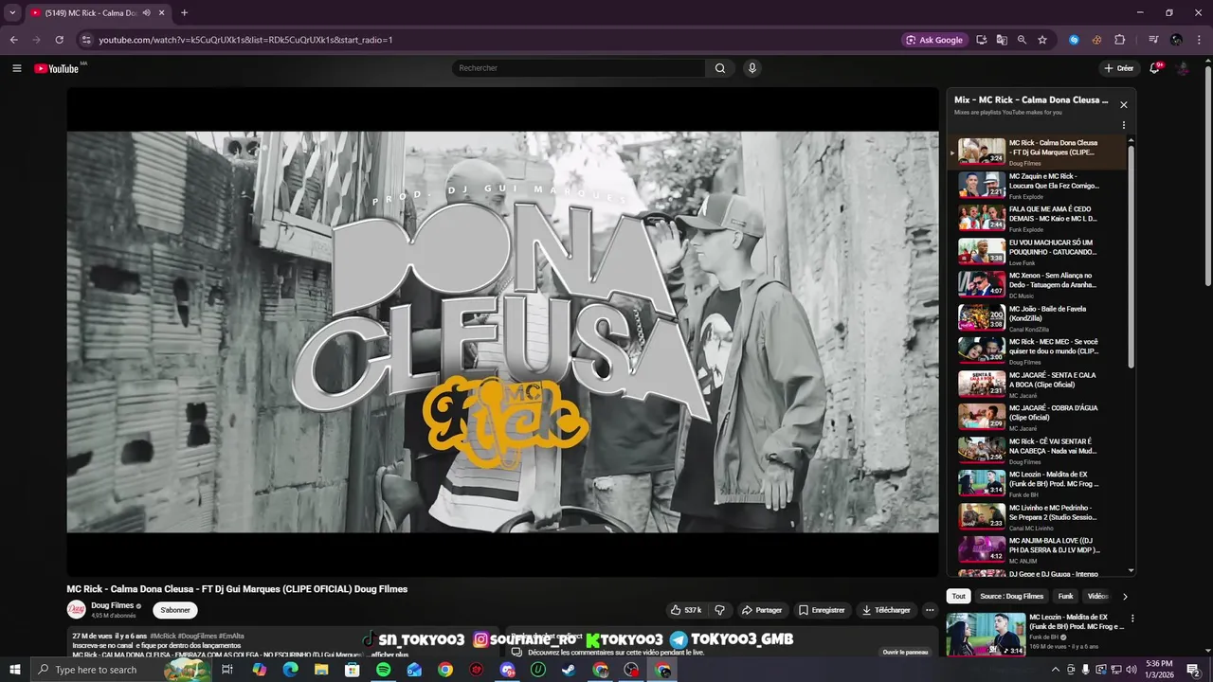The image size is (1213, 682).
Task: Play EU VOU MACHUCAR SÓ UM POUQUINHO item
Action: coord(1038,251)
